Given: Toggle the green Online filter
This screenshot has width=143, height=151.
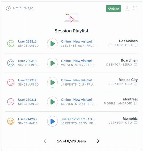Looking at the screenshot, I should 113,9.
